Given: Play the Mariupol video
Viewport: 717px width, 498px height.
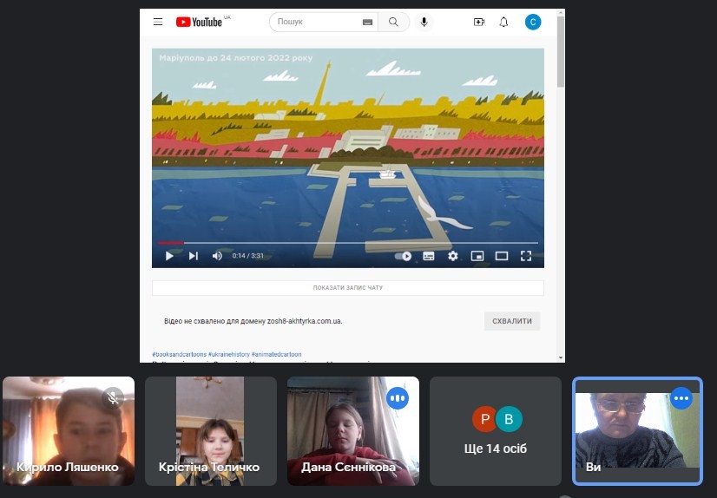Looking at the screenshot, I should click(x=169, y=256).
